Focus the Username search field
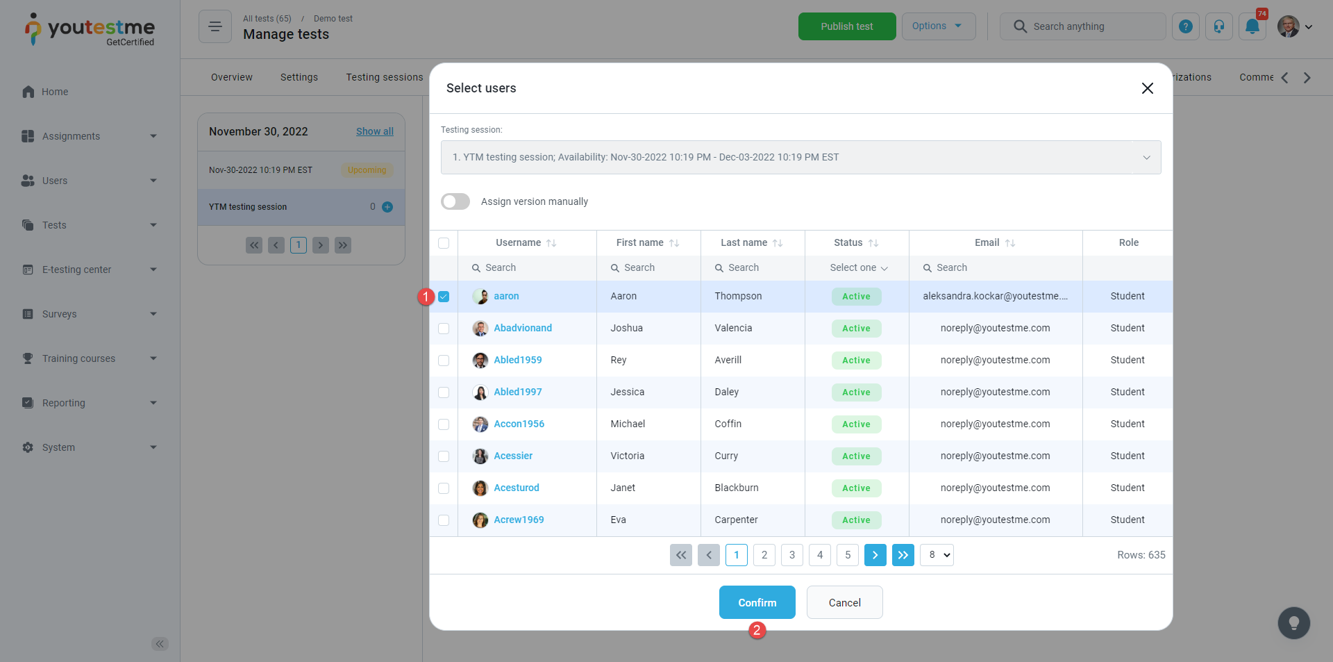Viewport: 1333px width, 662px height. point(527,268)
